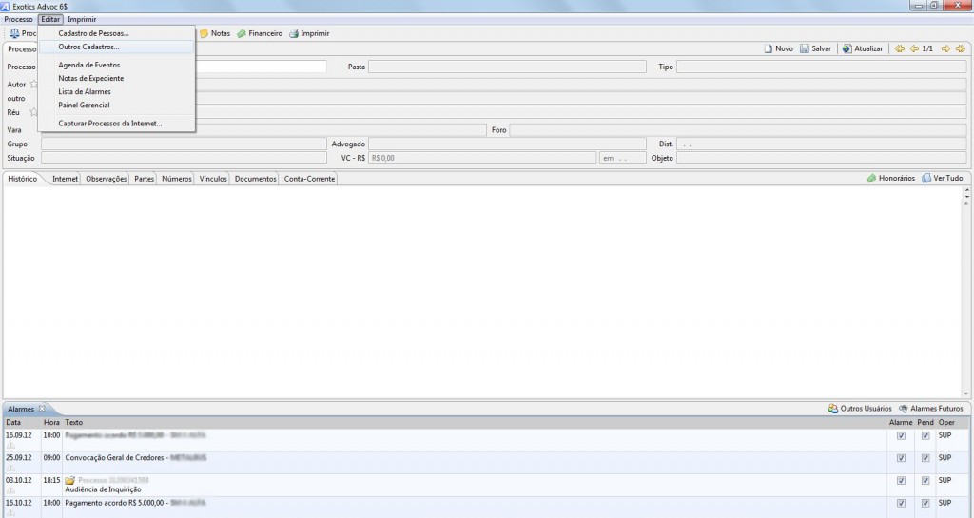Choose Capturar Processos da Internet menu entry

(109, 124)
